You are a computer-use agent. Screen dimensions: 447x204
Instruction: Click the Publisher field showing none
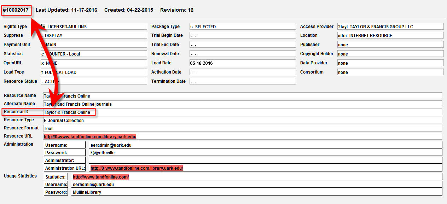pyautogui.click(x=390, y=45)
